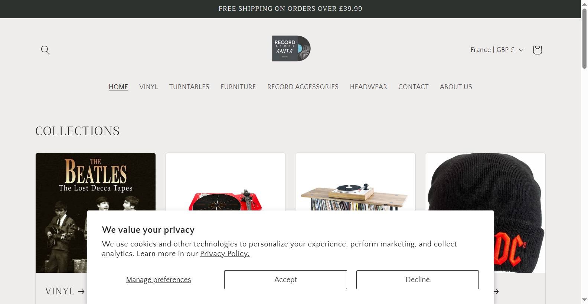Accept the cookie consent
Viewport: 588px width, 304px height.
[x=285, y=280]
